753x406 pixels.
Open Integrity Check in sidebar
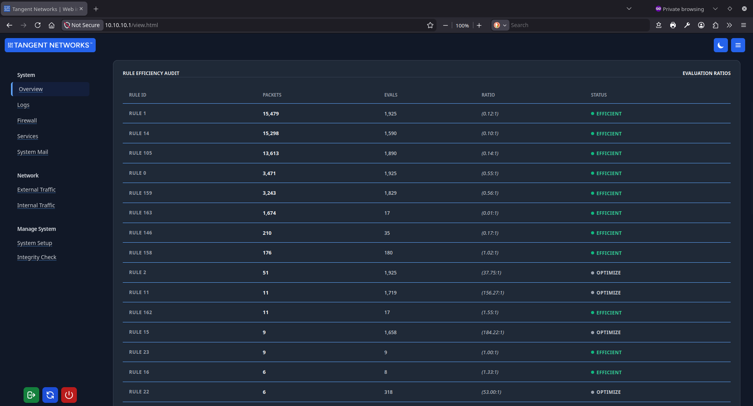pyautogui.click(x=37, y=257)
